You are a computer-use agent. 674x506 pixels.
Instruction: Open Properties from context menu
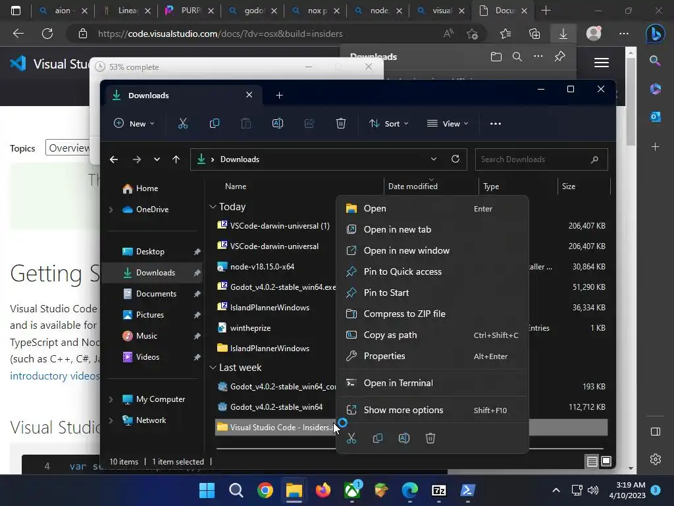click(x=432, y=356)
